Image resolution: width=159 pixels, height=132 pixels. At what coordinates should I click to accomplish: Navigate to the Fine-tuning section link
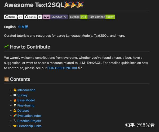26,105
